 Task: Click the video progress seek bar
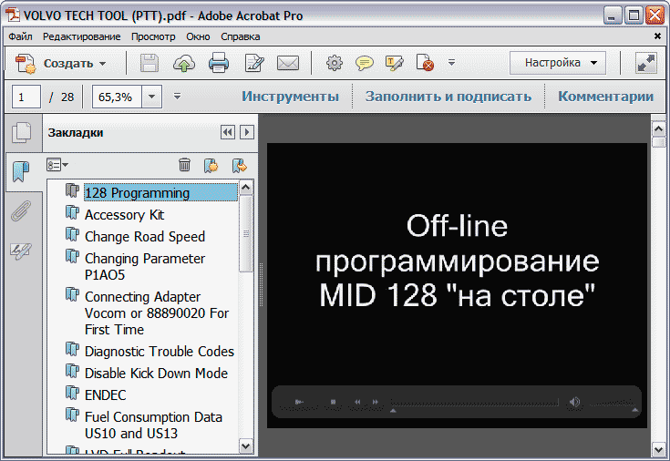tap(474, 403)
